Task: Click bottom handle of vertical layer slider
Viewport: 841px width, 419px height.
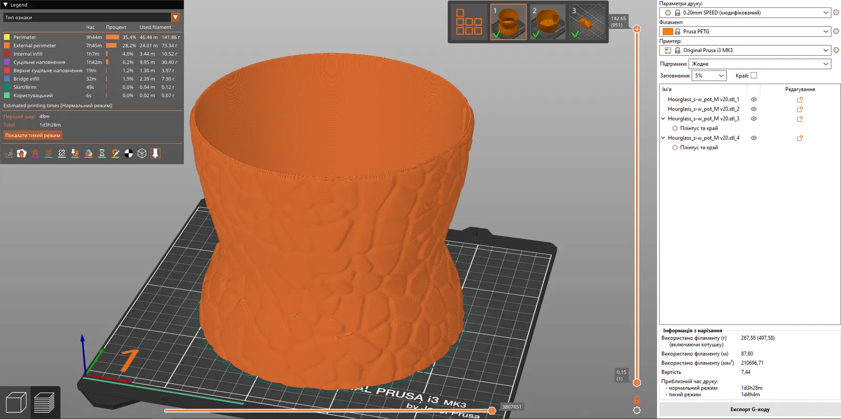Action: point(637,383)
